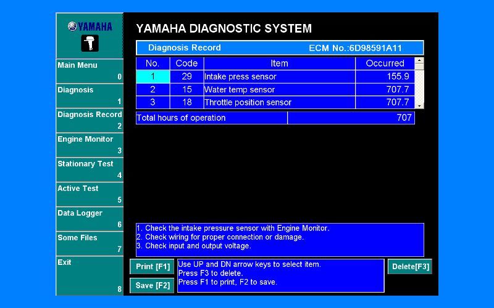This screenshot has height=308, width=494.
Task: Select Active Test from sidebar
Action: 90,194
